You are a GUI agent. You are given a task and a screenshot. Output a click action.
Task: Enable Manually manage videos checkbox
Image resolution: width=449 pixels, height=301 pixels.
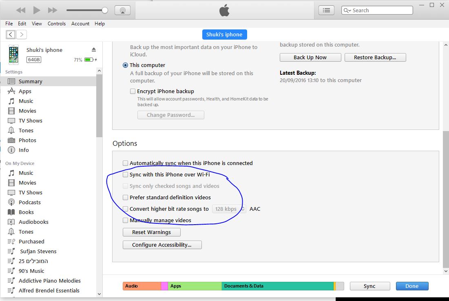click(125, 220)
